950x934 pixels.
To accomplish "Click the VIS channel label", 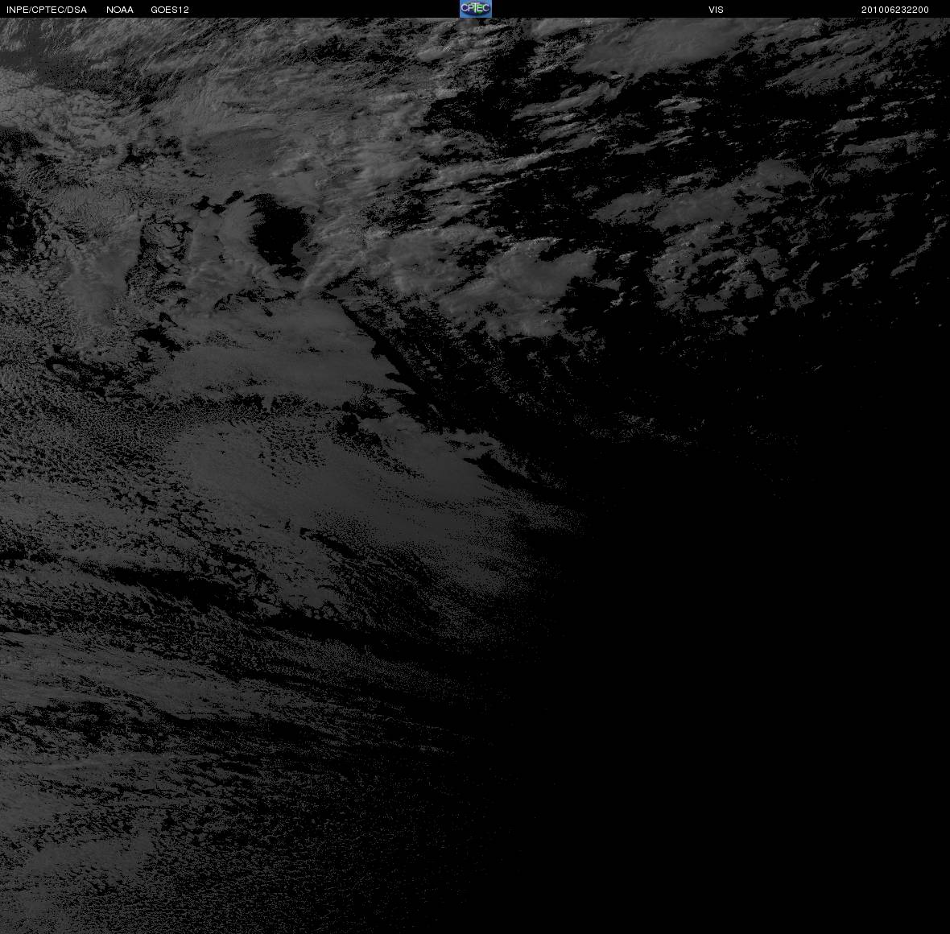I will (x=716, y=10).
